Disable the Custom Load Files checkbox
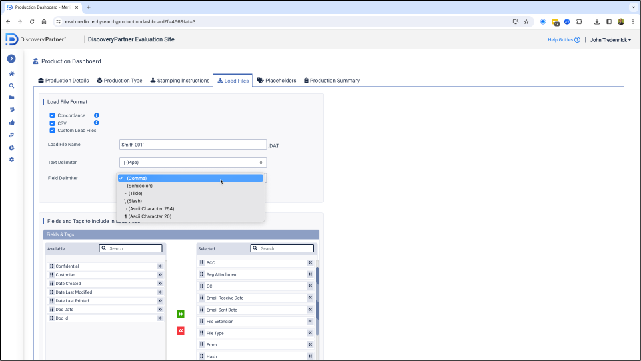This screenshot has height=361, width=641. [x=53, y=130]
